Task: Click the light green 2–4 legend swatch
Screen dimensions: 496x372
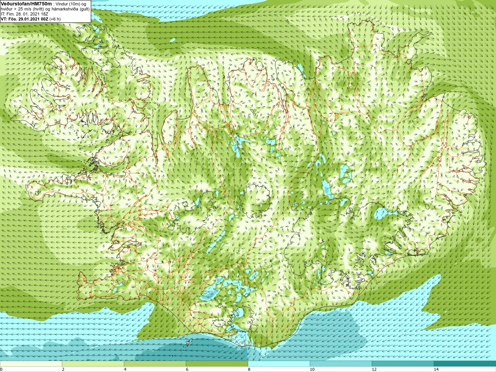Action: click(x=93, y=364)
